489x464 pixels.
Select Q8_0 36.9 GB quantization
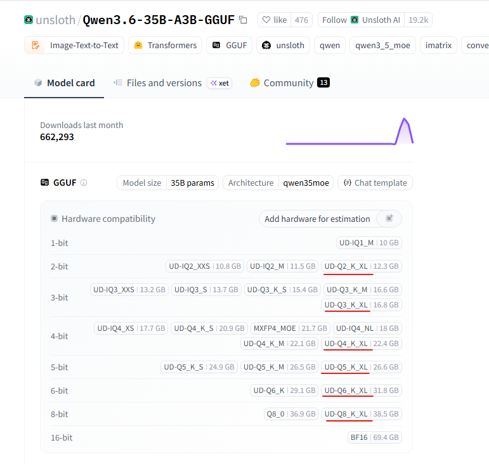[x=291, y=414]
